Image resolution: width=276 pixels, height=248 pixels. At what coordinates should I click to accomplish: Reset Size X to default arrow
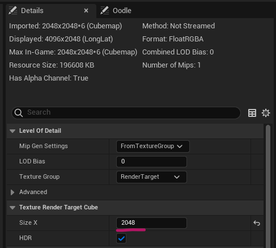(257, 223)
